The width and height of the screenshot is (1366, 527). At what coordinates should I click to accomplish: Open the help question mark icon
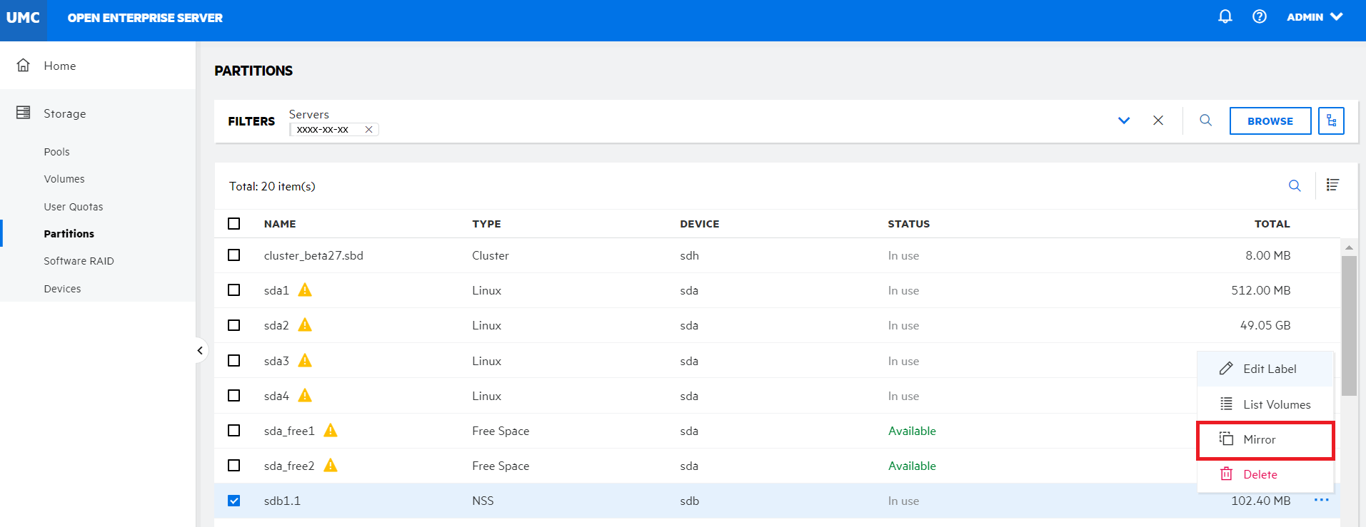point(1259,16)
